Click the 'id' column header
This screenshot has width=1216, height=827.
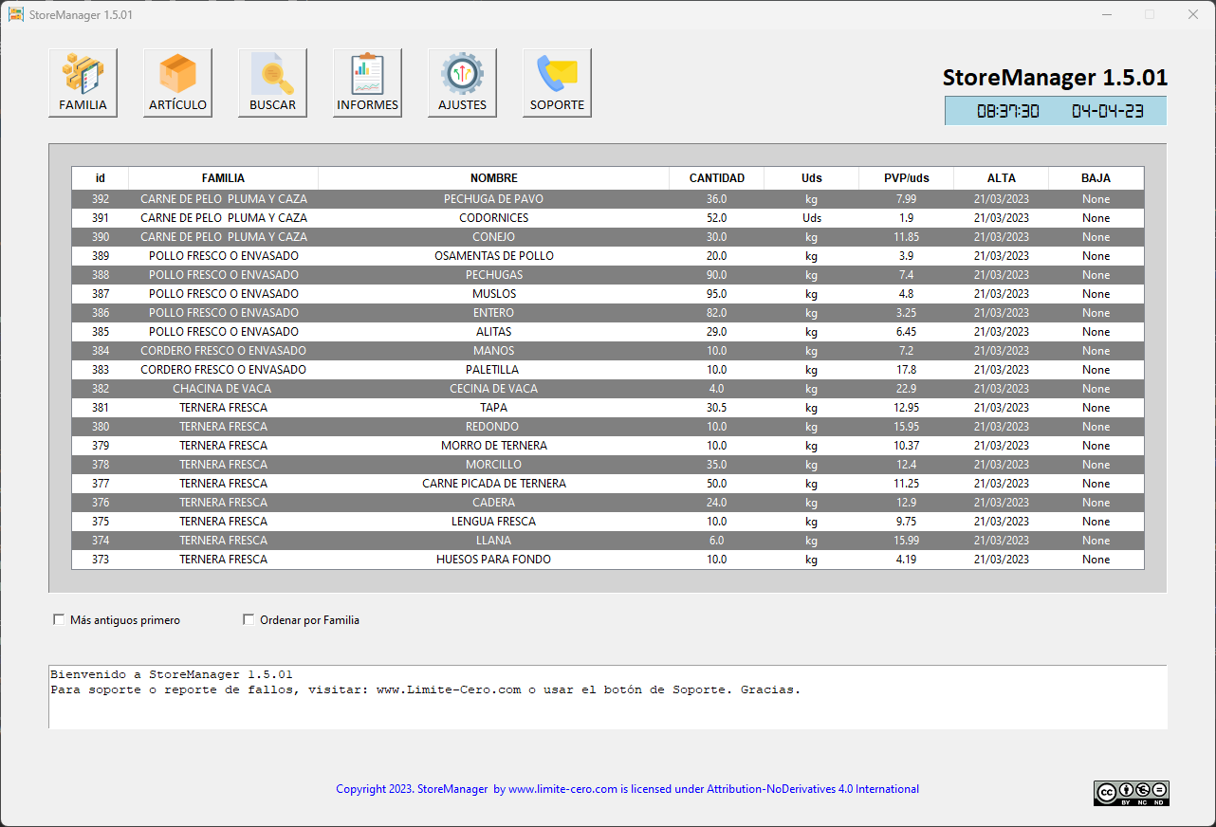click(x=101, y=178)
